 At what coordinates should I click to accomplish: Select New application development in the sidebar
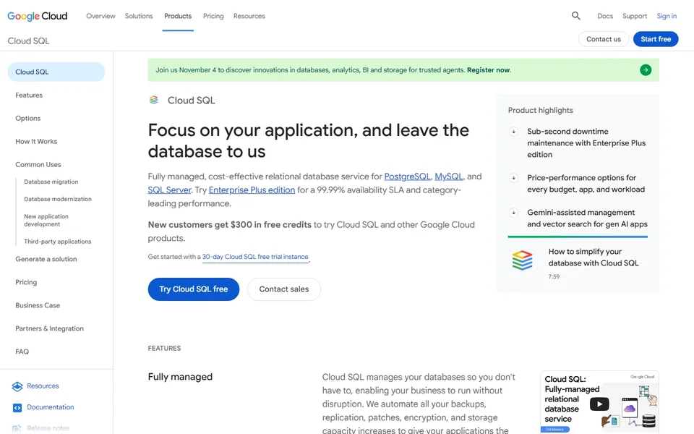click(46, 220)
